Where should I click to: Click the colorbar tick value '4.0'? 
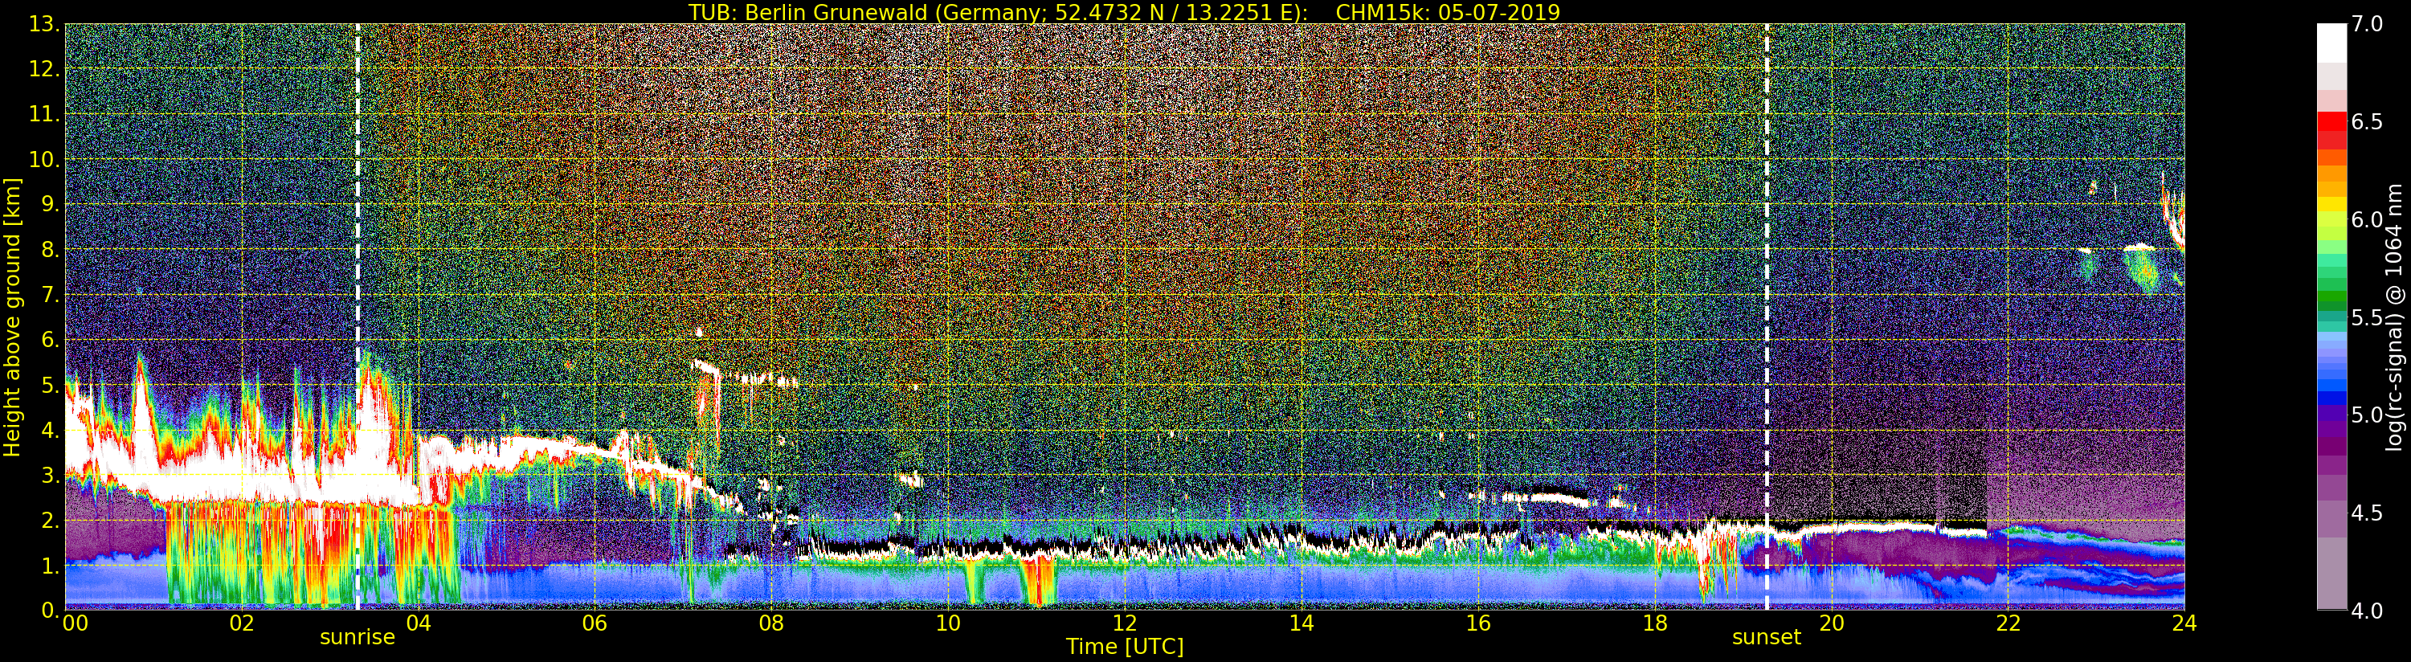click(2367, 611)
